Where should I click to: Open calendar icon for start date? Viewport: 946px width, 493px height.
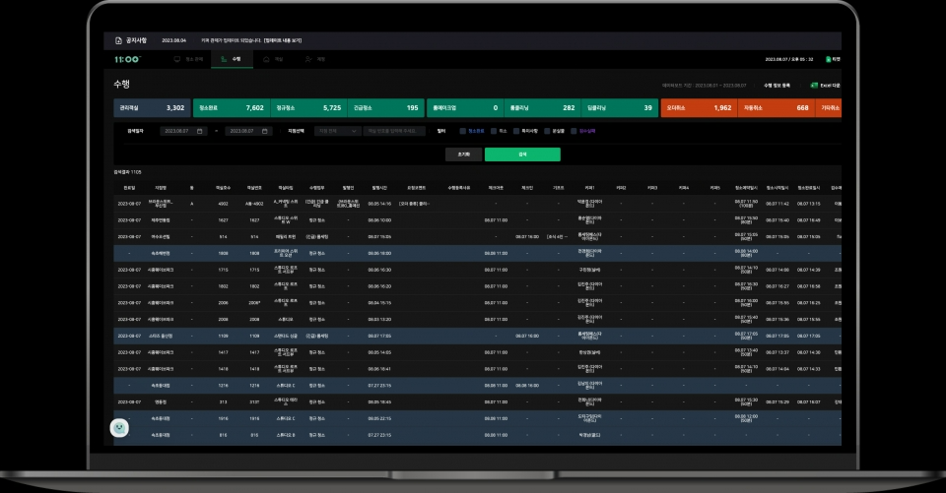[x=200, y=131]
